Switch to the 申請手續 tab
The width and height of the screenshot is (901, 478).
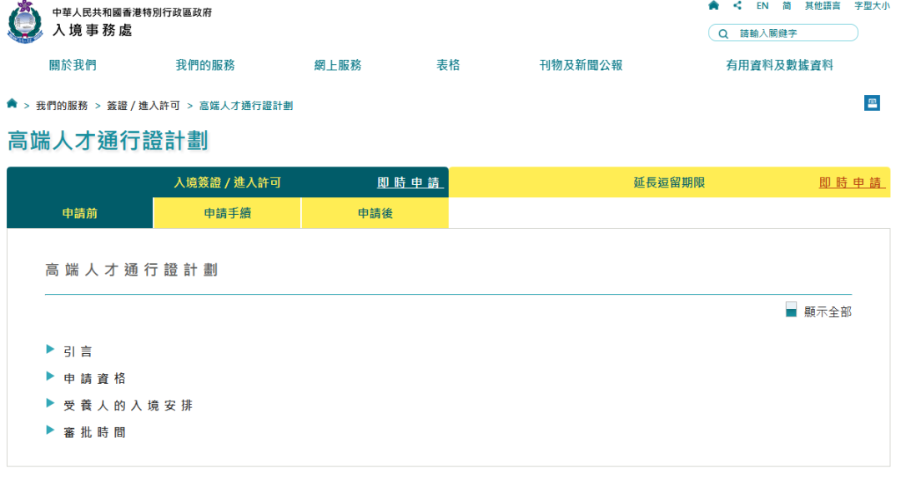(x=227, y=213)
